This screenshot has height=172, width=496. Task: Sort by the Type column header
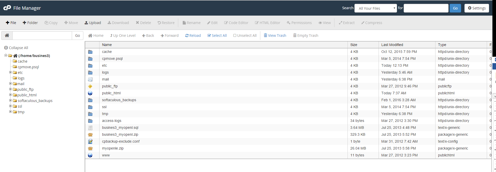click(461, 45)
